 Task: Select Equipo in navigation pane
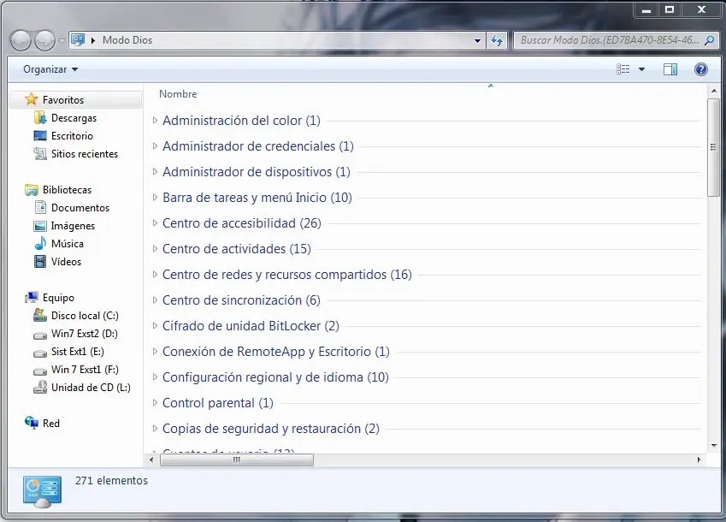(x=58, y=298)
